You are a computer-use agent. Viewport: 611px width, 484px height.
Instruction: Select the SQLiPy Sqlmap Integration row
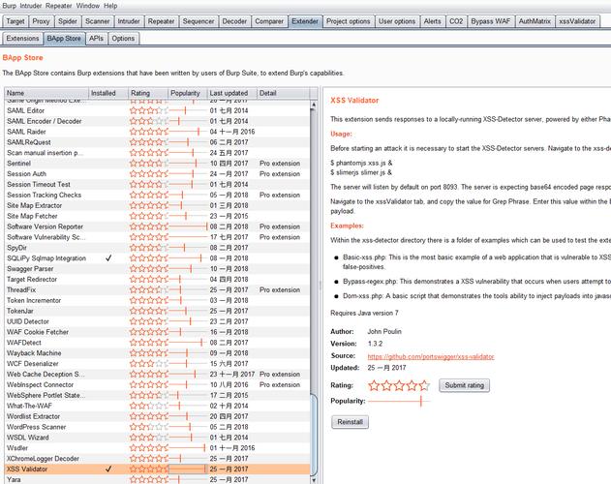point(158,258)
